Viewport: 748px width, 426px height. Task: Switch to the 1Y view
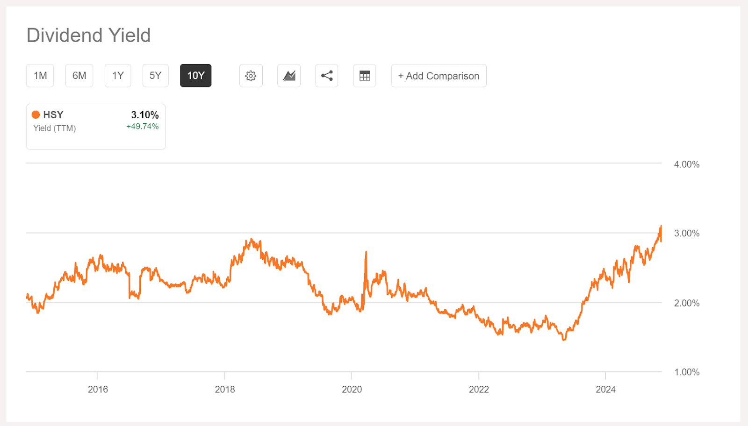click(x=117, y=75)
